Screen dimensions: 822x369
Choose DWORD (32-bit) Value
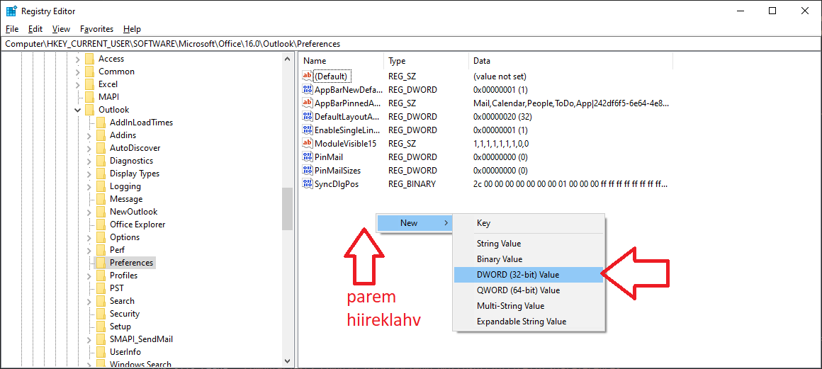[528, 275]
